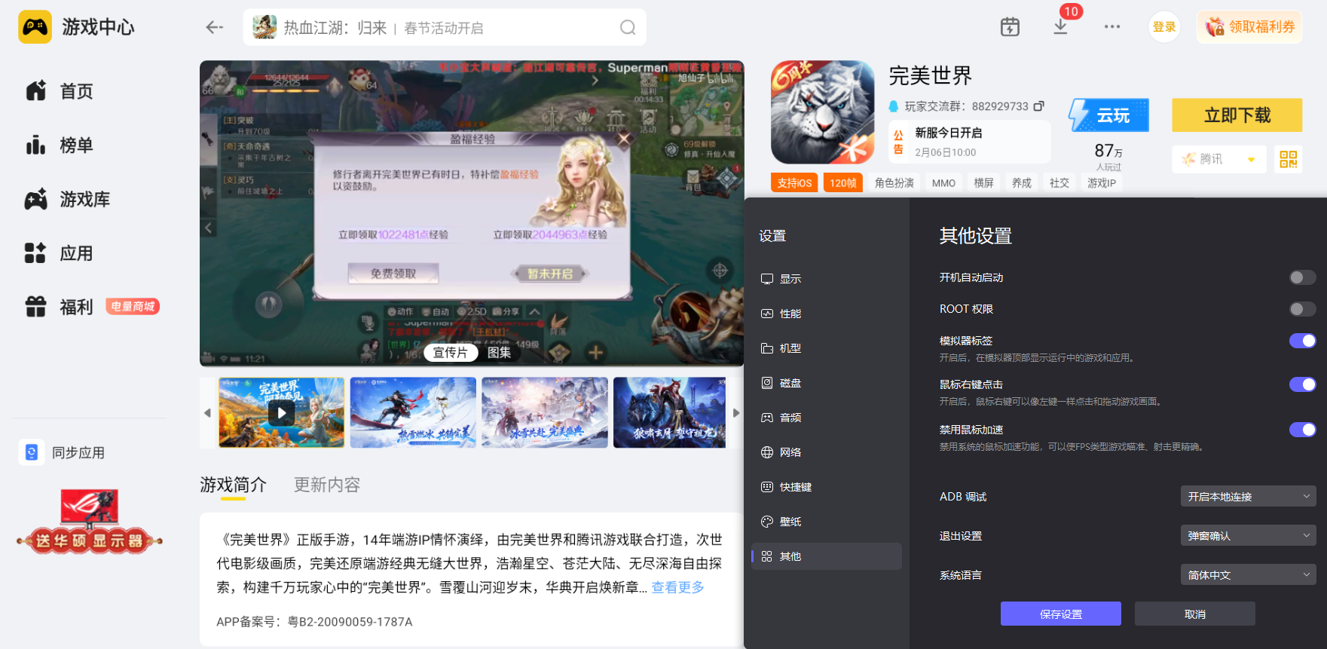This screenshot has width=1327, height=649.
Task: Toggle 鼠标右键点击 switch
Action: (x=1302, y=384)
